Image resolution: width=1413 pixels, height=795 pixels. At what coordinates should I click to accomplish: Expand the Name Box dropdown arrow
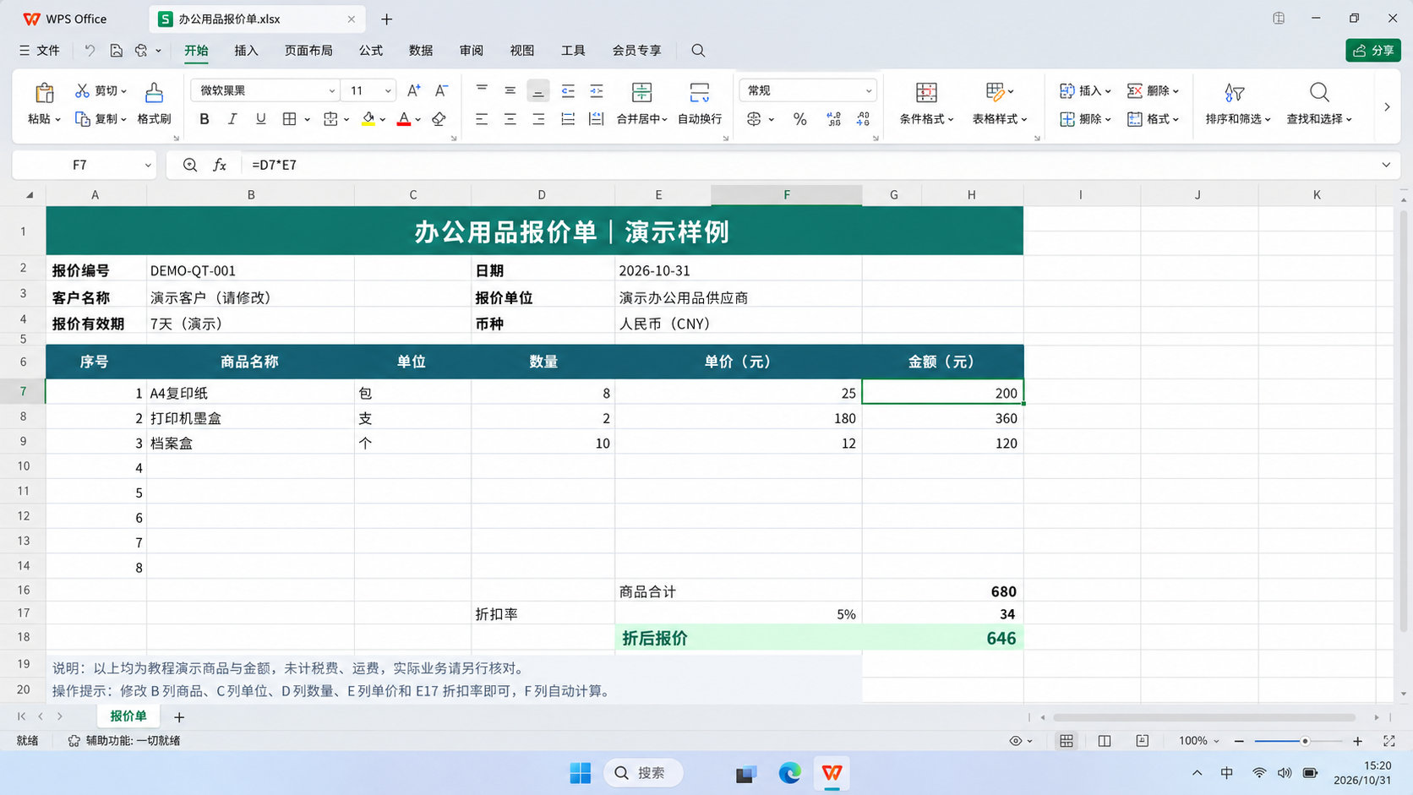click(148, 165)
